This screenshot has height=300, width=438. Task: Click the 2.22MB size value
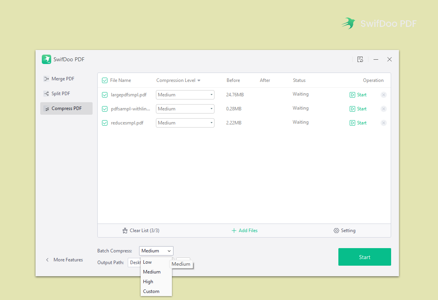pos(234,123)
